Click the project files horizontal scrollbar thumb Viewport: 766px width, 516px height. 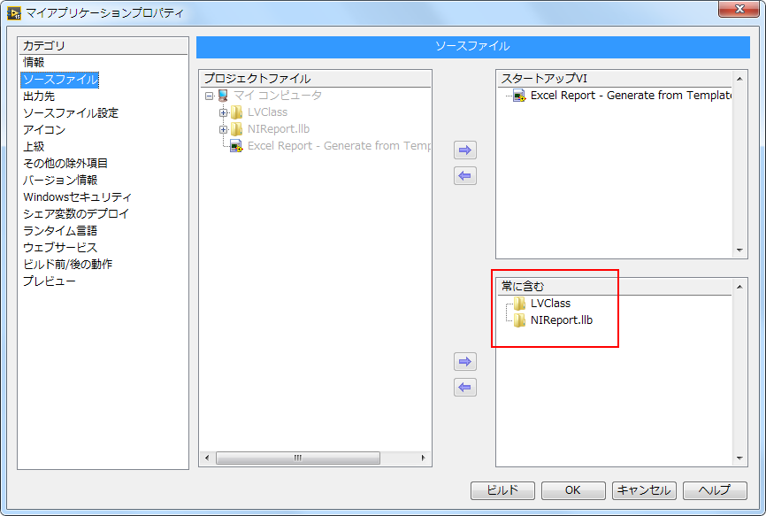(x=297, y=458)
